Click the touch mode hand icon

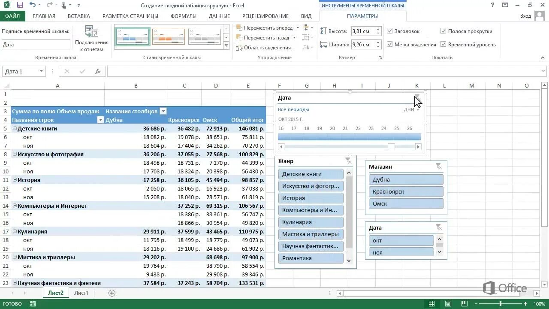pyautogui.click(x=64, y=5)
